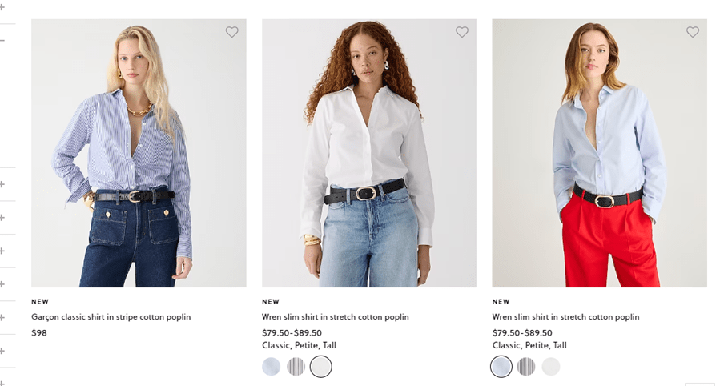Select light blue swatch under white Wren shirt

coord(272,367)
